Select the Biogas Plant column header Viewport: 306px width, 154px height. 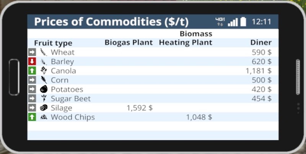(x=129, y=42)
